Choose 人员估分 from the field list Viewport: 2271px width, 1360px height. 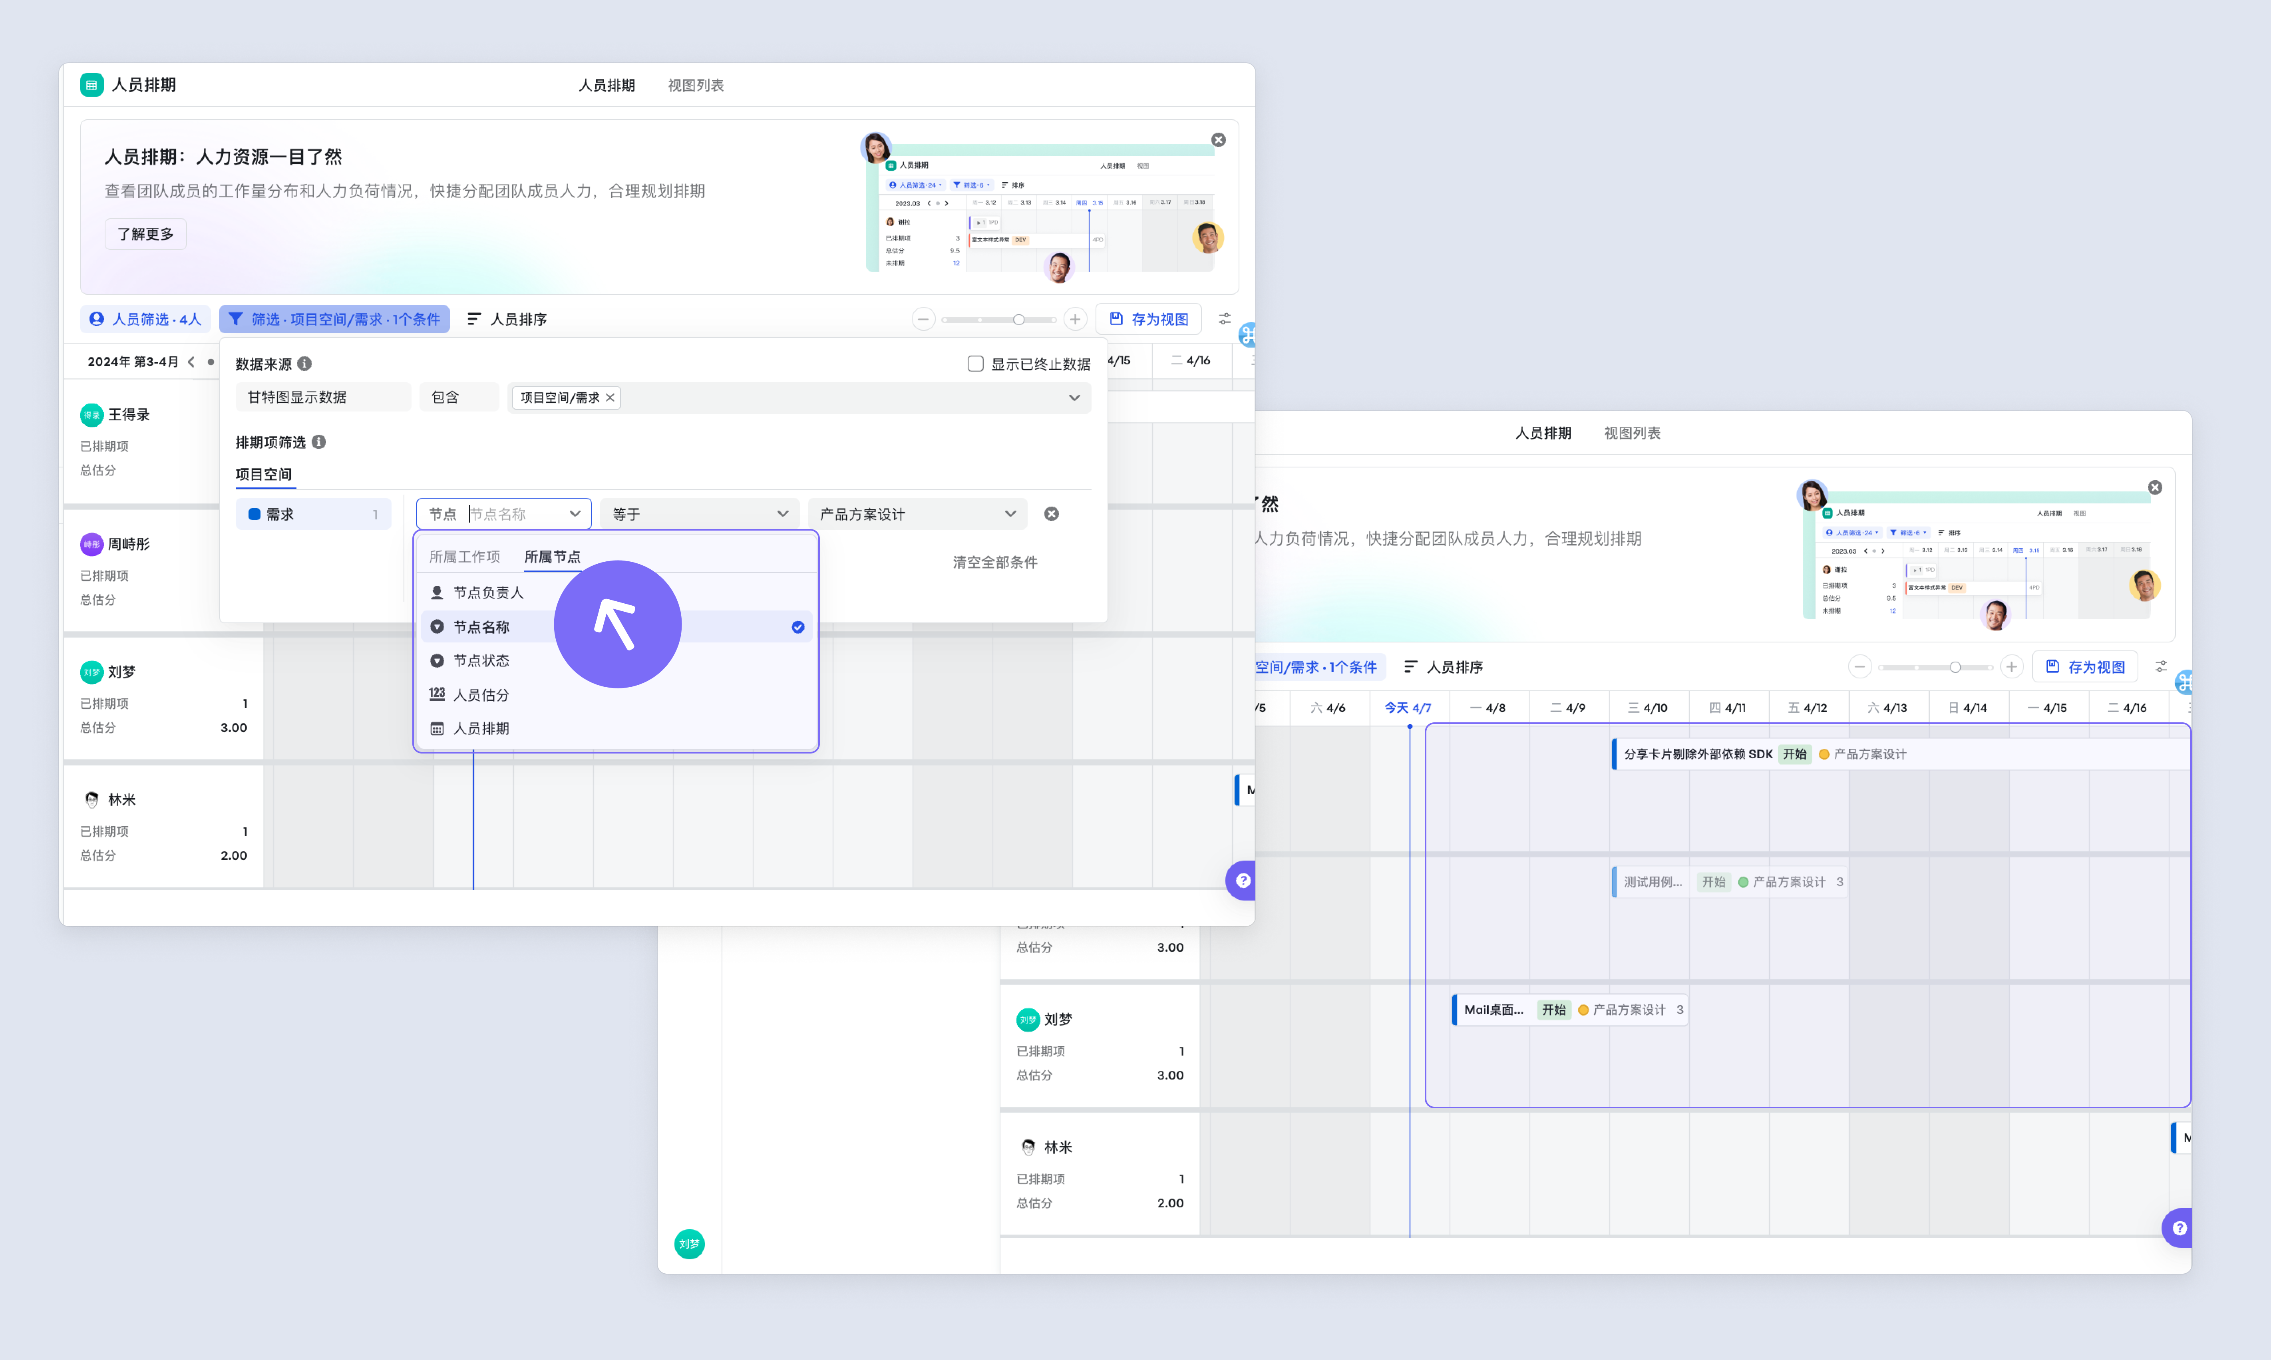coord(616,695)
